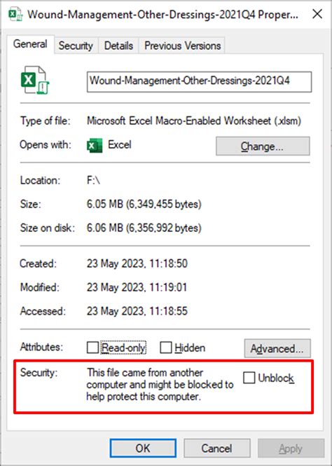Screen dimensions: 332x466
Task: Click the 'Opens with:' label
Action: click(46, 145)
